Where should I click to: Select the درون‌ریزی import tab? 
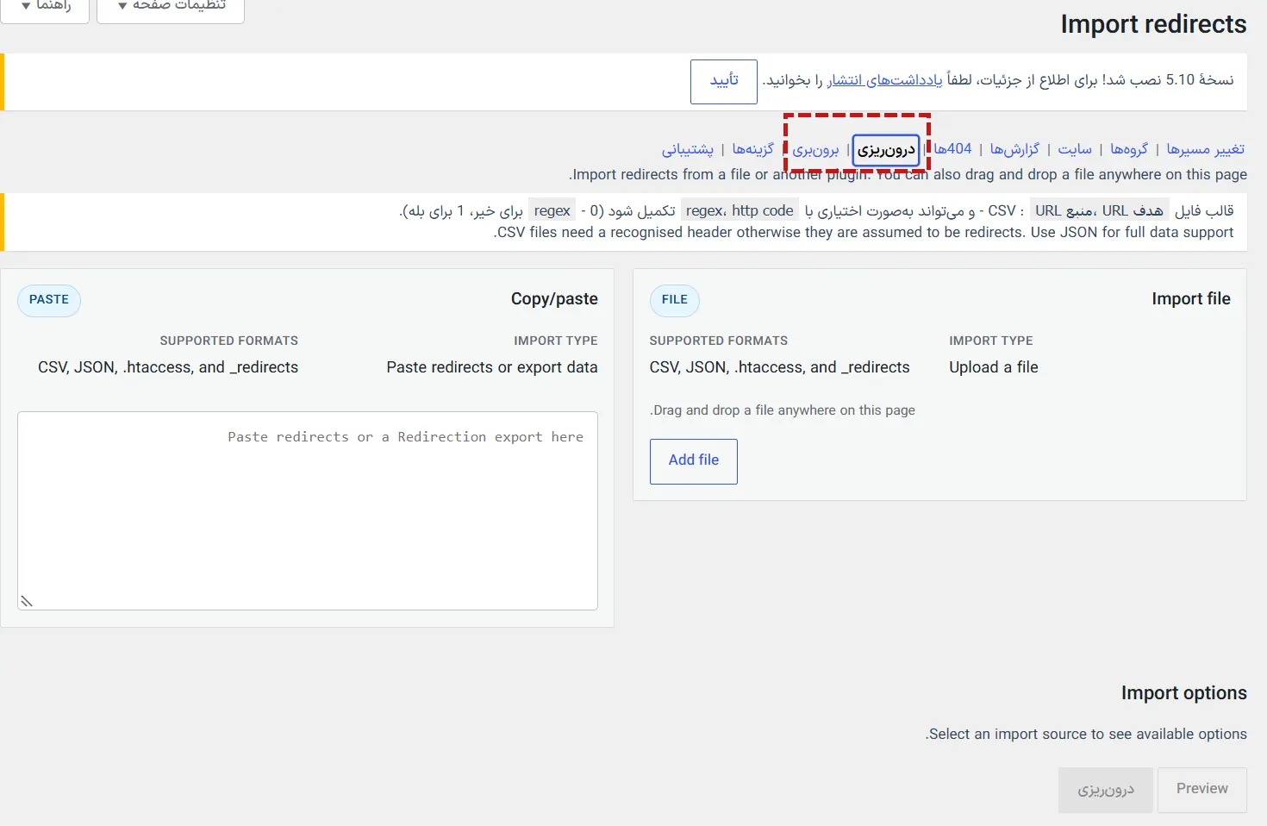[x=886, y=150]
